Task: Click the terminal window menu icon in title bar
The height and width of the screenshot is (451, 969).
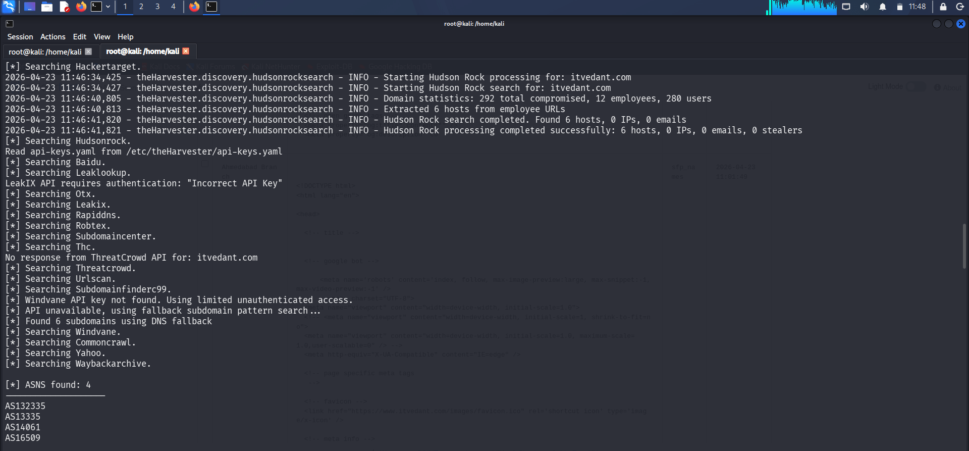Action: point(10,24)
